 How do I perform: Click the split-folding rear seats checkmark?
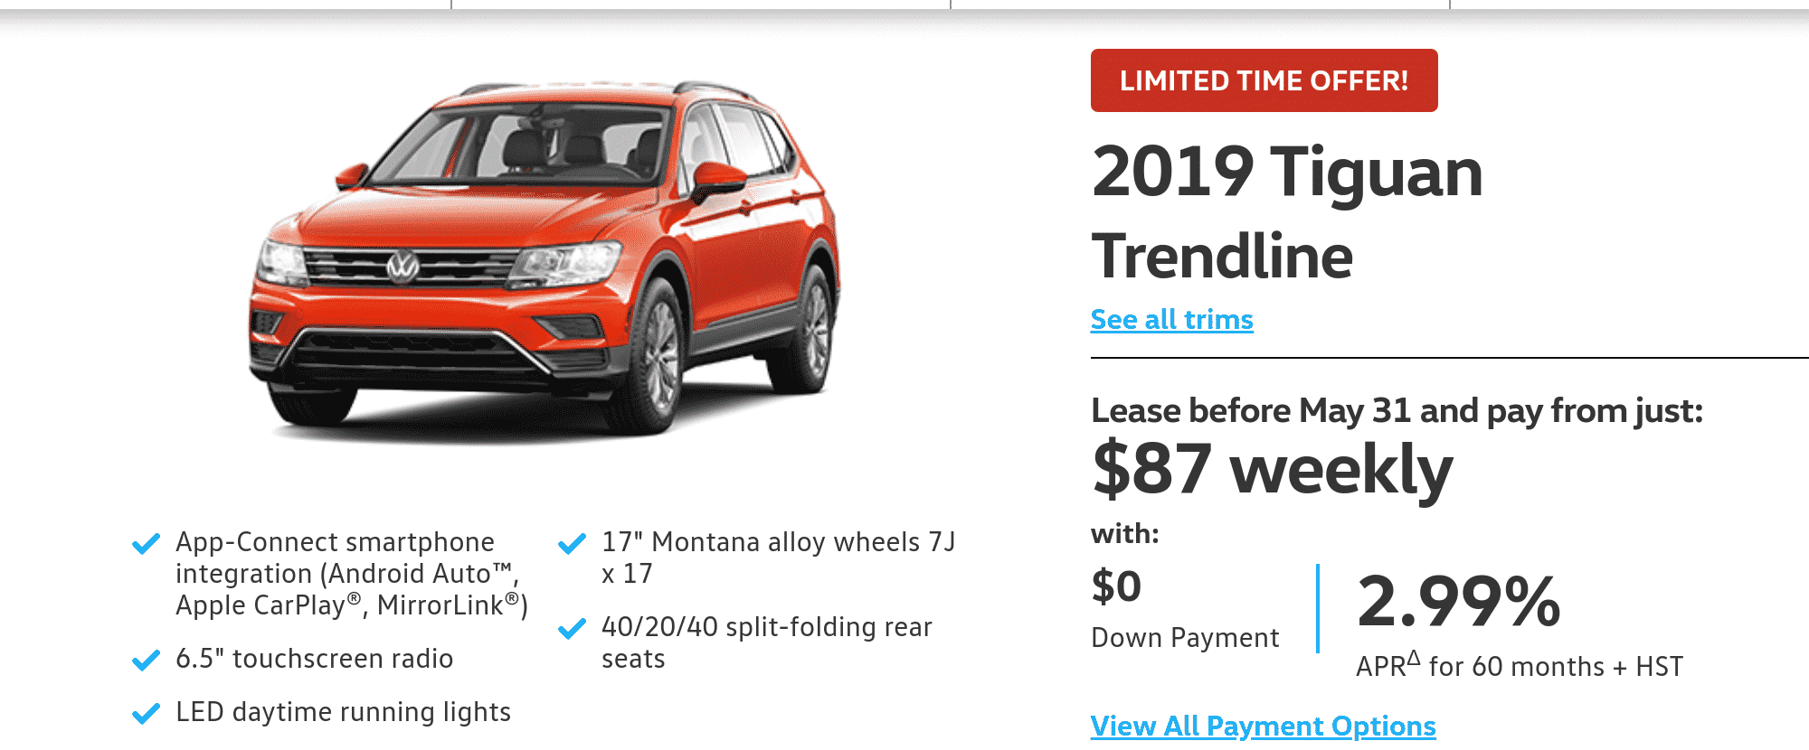tap(572, 629)
